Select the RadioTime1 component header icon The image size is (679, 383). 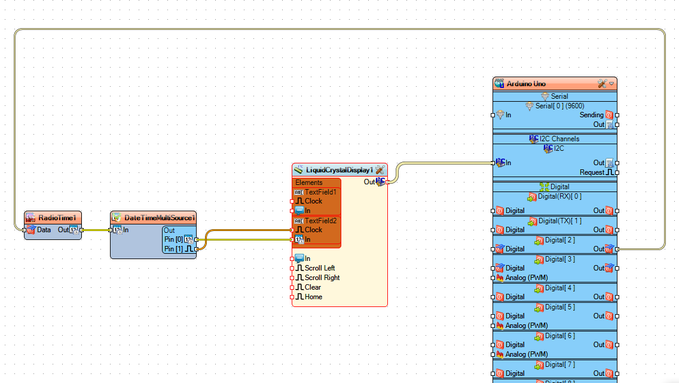coord(30,217)
